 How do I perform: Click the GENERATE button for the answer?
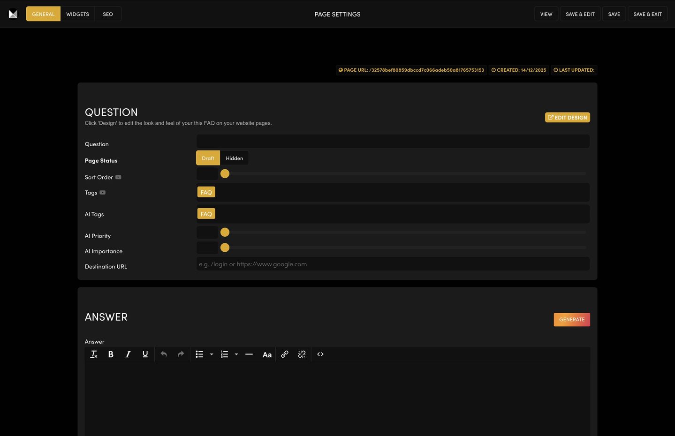coord(571,319)
